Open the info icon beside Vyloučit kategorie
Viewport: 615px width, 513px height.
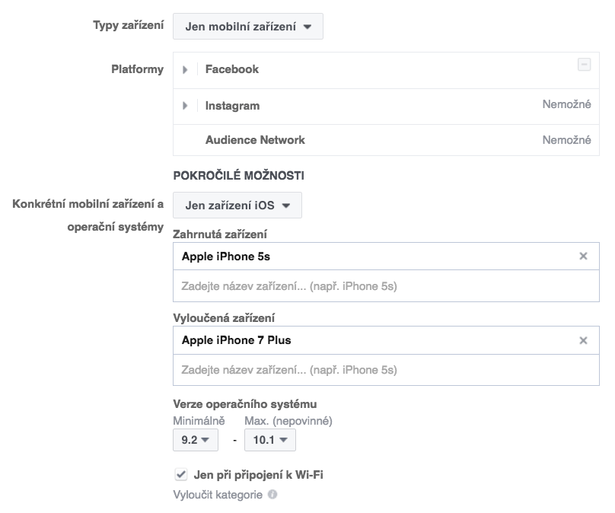272,494
